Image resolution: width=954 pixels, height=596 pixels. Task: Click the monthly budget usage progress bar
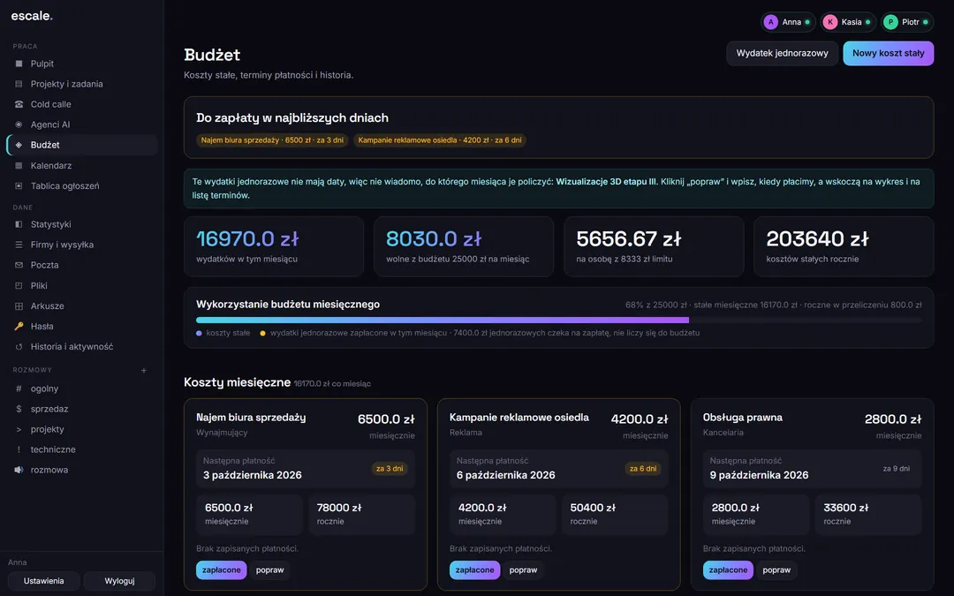pyautogui.click(x=558, y=320)
